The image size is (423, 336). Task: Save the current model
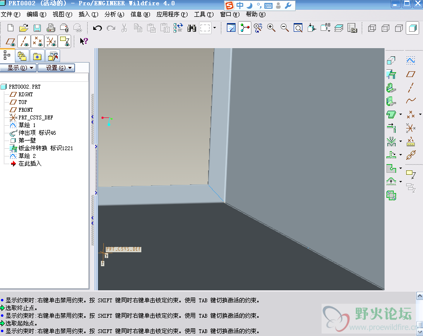tap(37, 28)
